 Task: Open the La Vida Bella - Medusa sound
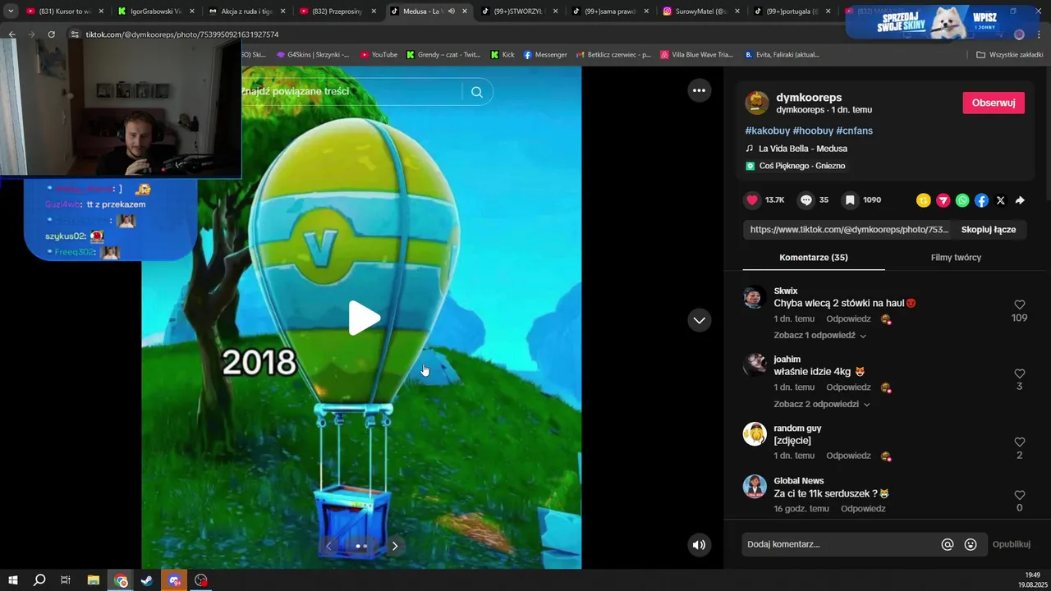click(x=802, y=149)
